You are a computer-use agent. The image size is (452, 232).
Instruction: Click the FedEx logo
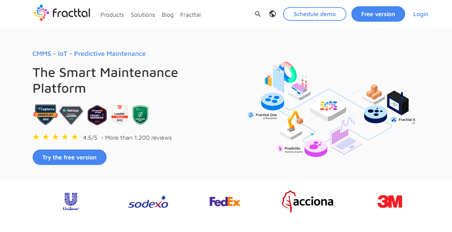point(225,201)
